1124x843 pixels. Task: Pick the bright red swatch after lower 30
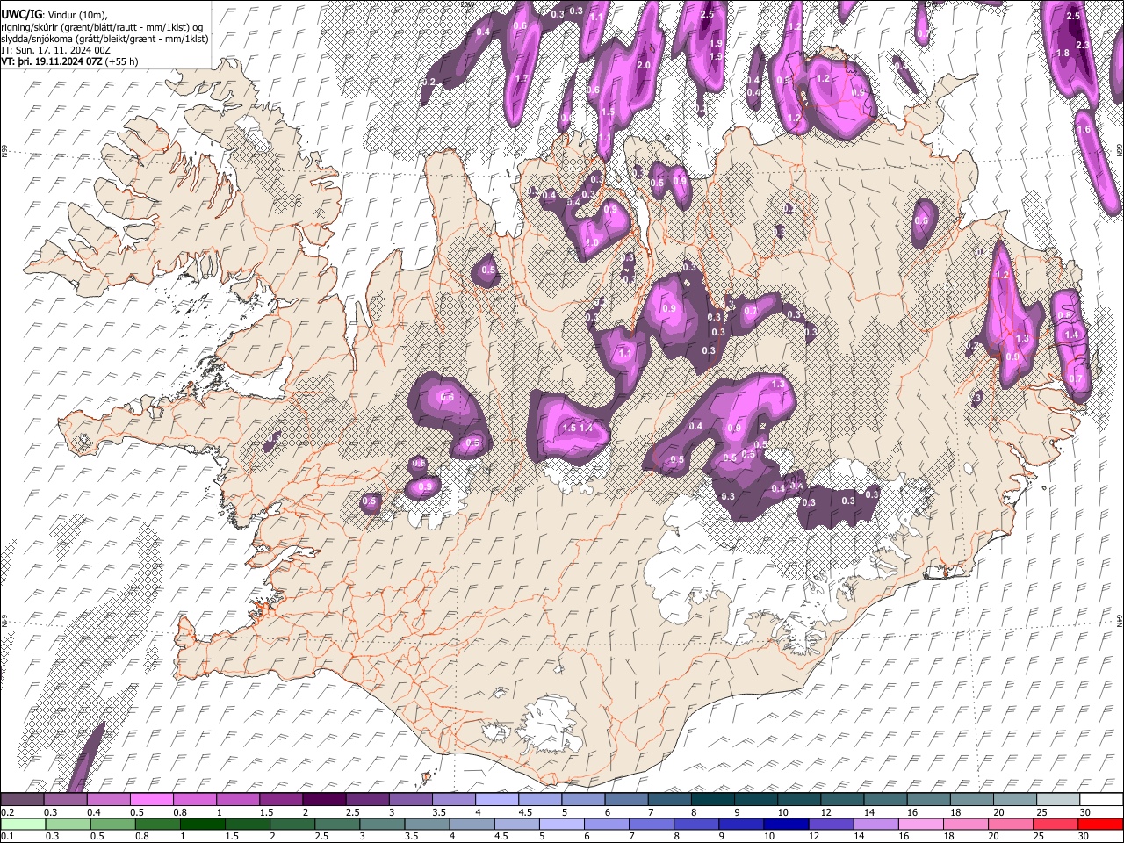1099,824
